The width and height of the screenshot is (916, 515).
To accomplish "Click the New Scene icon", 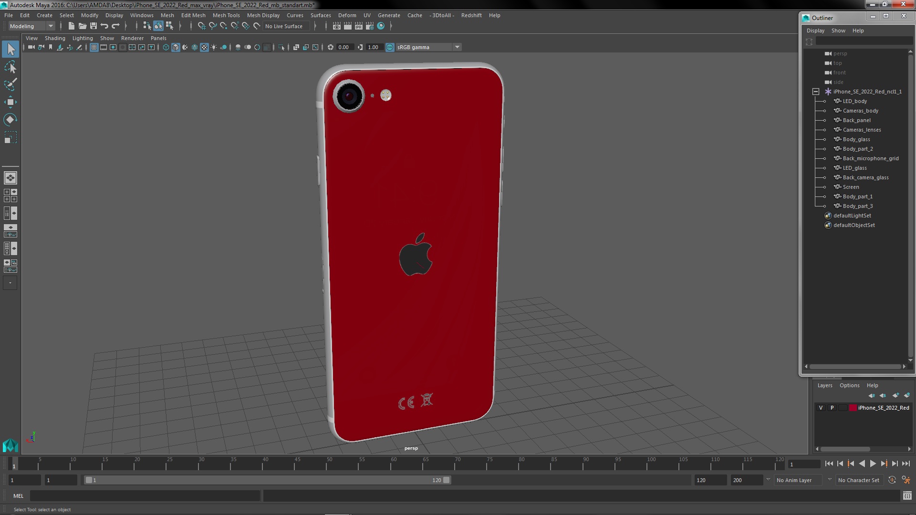I will (x=72, y=26).
